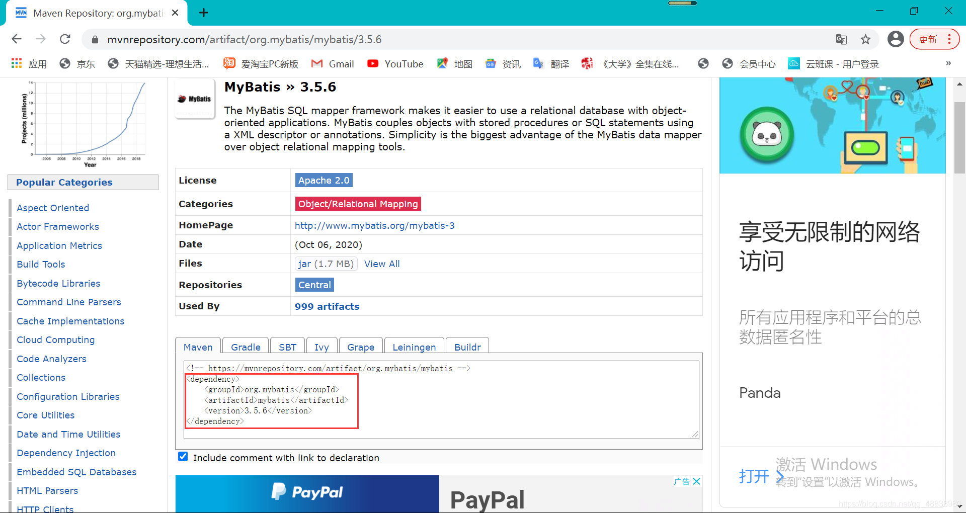Open the Apache 2.0 license tag
Viewport: 966px width, 513px height.
(x=324, y=180)
